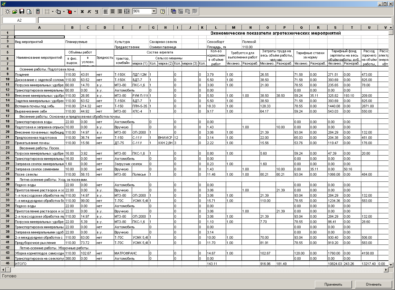Click the merge cells icon
Image resolution: width=395 pixels, height=290 pixels.
(x=127, y=11)
